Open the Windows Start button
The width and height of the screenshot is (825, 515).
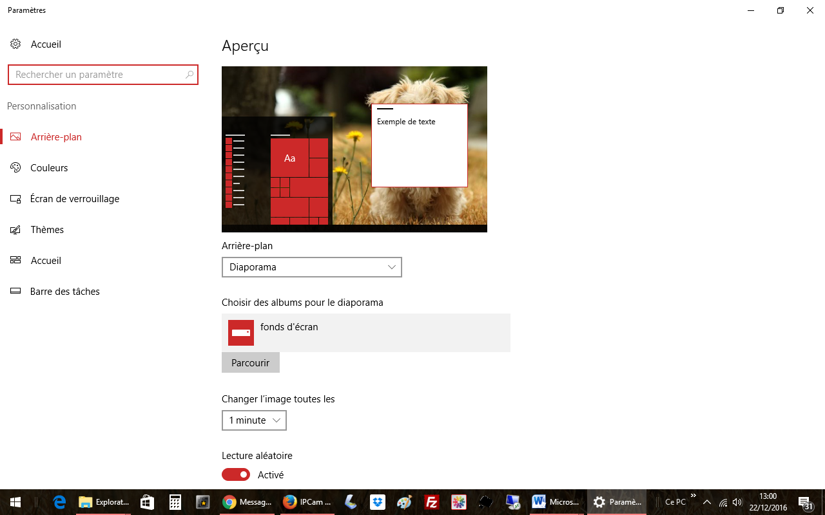point(15,502)
